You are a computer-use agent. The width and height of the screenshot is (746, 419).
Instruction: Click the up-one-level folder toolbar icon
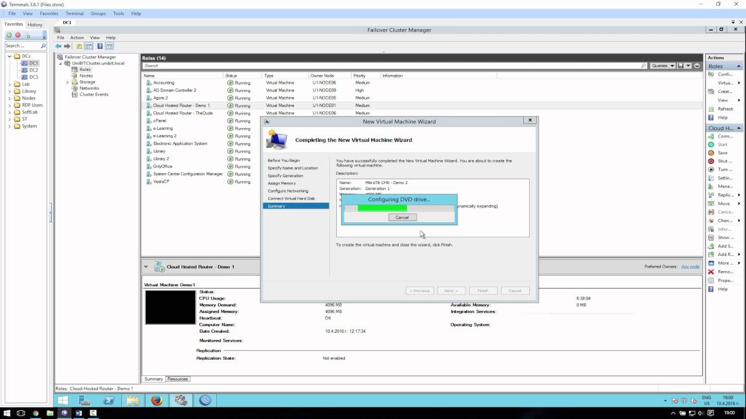click(79, 46)
